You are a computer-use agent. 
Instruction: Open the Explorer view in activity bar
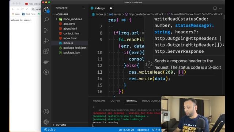46,10
